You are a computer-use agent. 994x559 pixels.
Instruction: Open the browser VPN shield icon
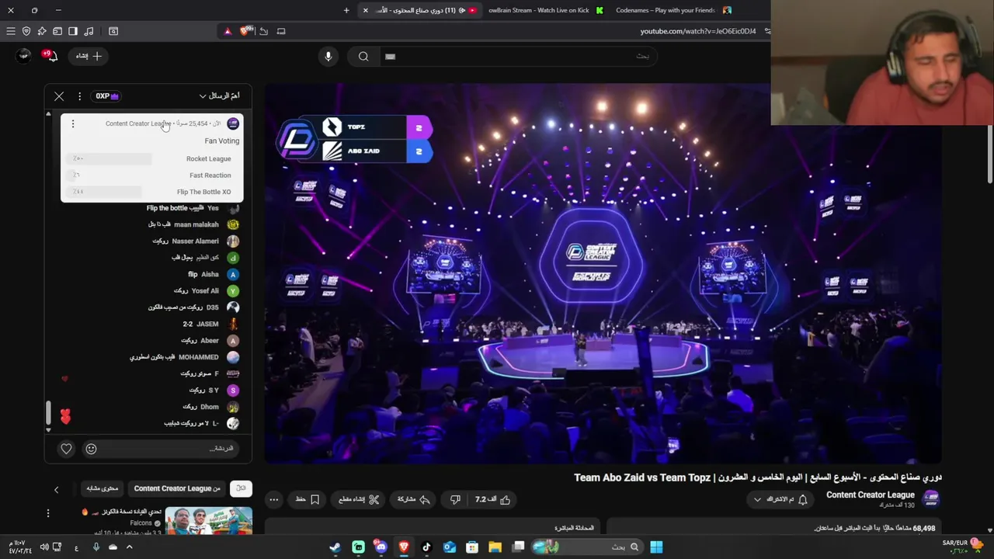click(x=26, y=31)
